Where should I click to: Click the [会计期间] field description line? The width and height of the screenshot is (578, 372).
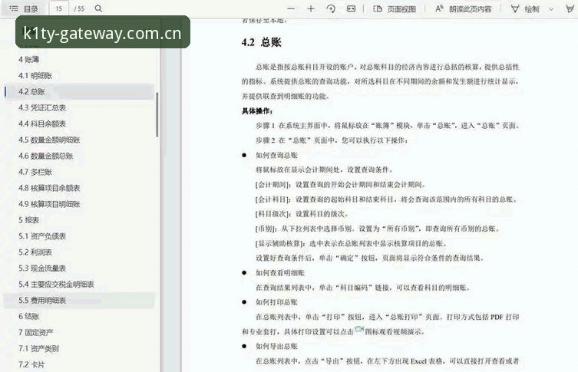pos(341,185)
